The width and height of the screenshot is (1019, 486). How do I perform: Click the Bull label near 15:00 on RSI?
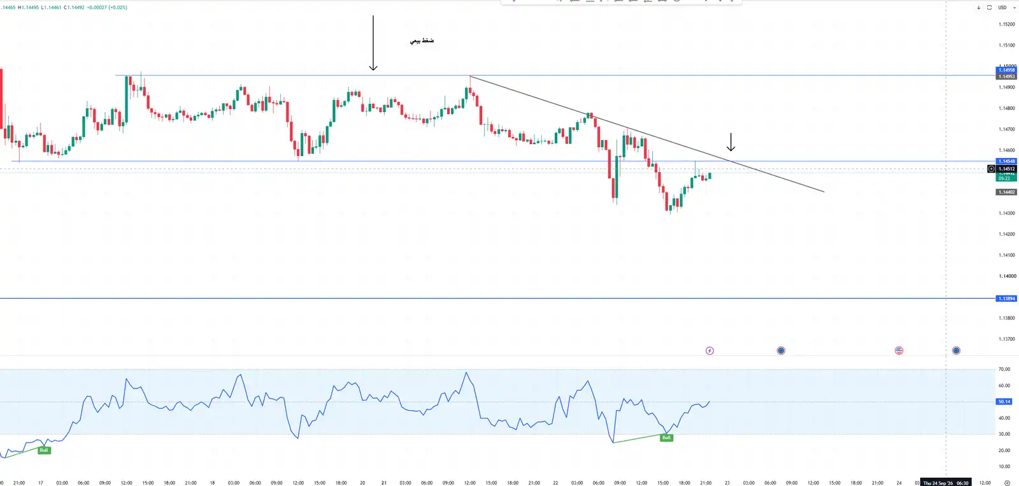[666, 438]
